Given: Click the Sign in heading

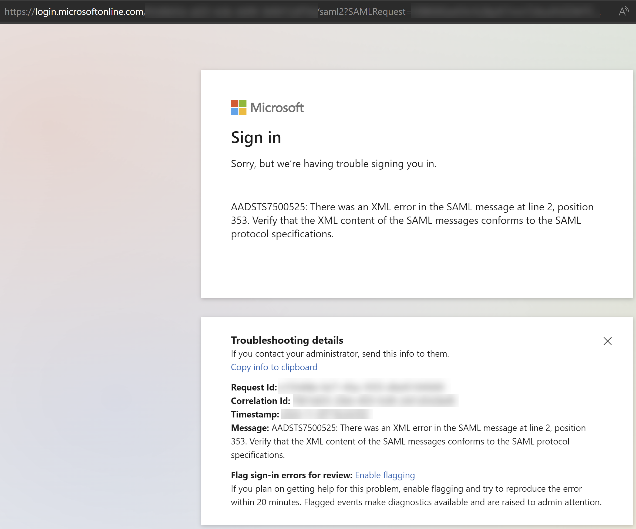Looking at the screenshot, I should (256, 138).
